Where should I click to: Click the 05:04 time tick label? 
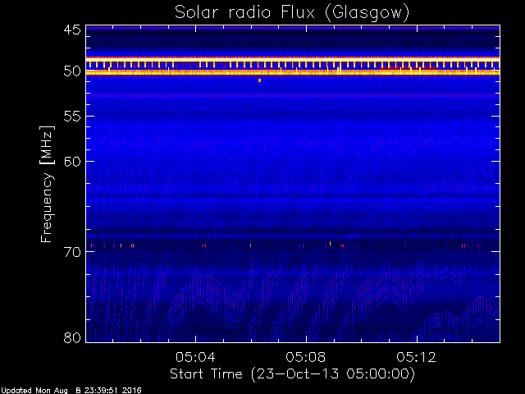tap(195, 357)
